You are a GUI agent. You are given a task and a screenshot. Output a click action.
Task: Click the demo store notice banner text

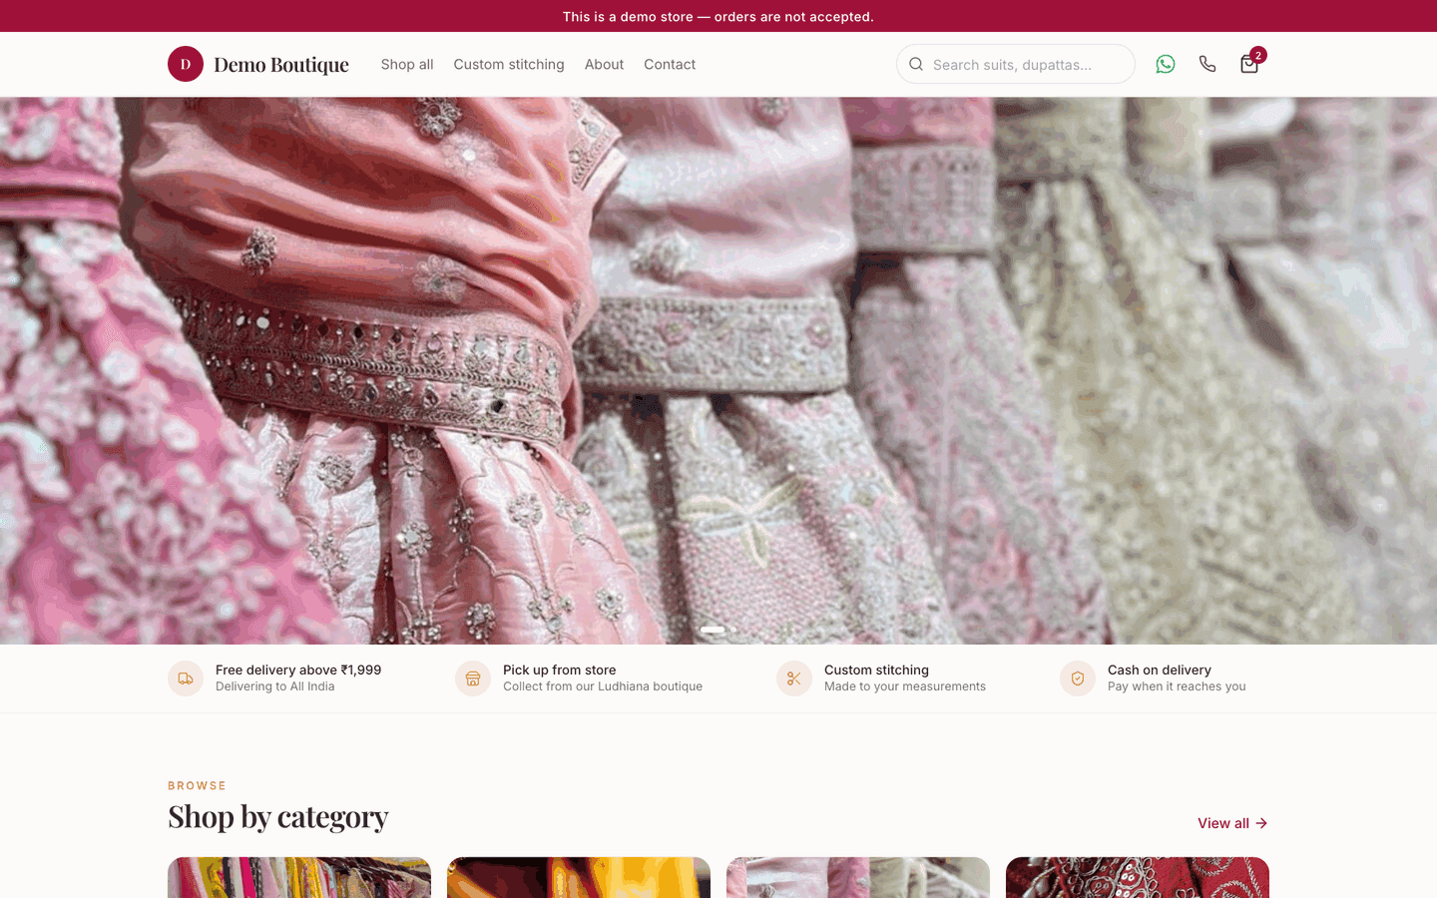coord(718,16)
